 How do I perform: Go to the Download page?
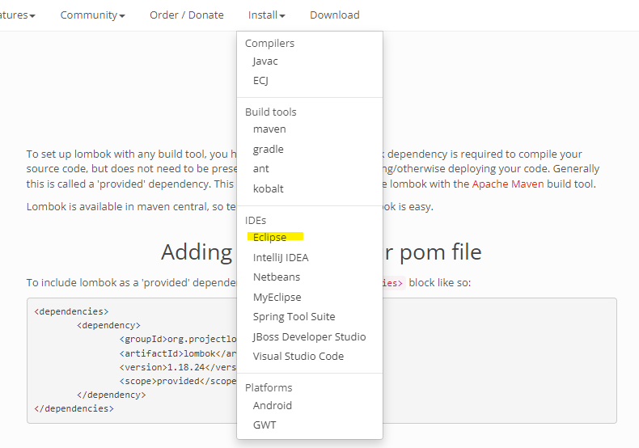pos(335,15)
